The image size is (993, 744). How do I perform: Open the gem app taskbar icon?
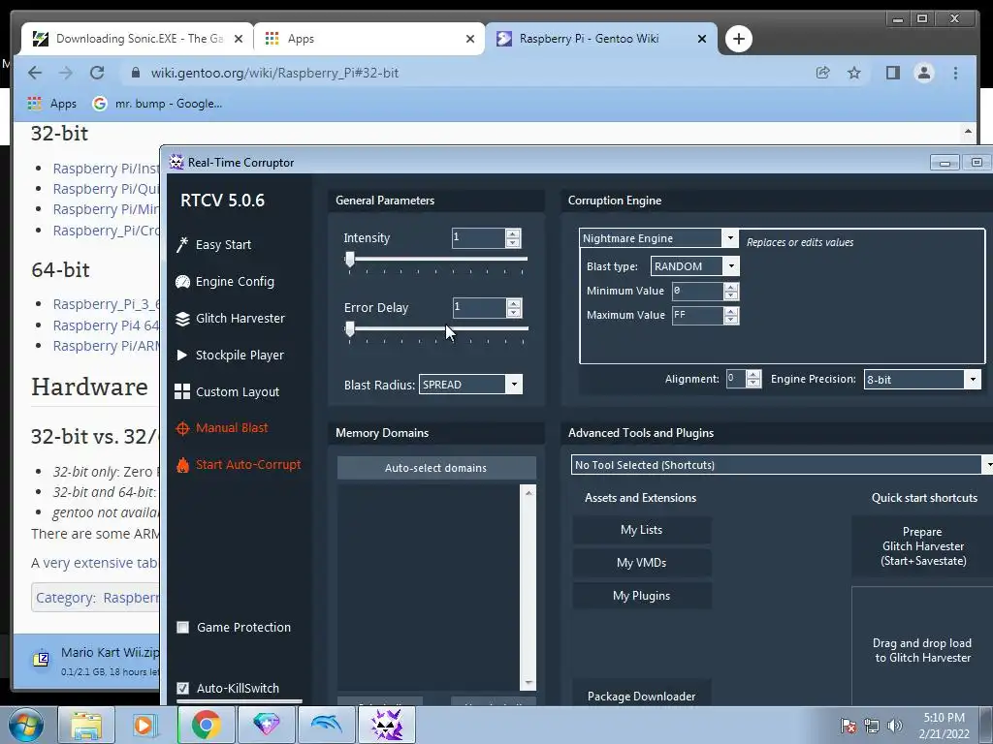(x=266, y=725)
